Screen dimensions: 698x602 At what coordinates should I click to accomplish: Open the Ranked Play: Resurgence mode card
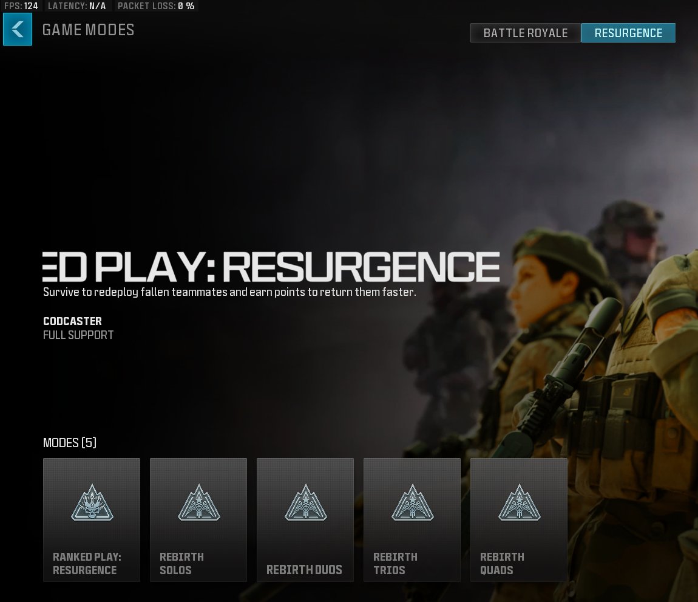coord(92,519)
